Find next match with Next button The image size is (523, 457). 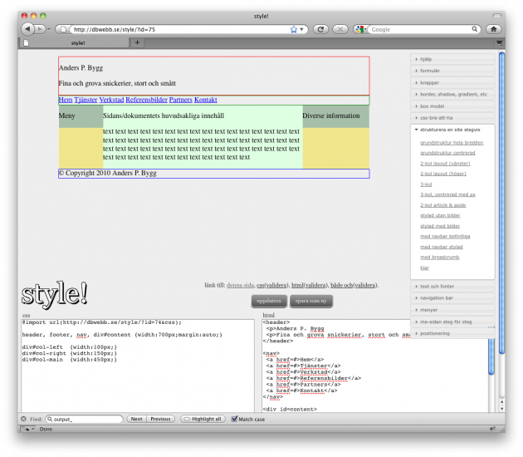(x=136, y=419)
